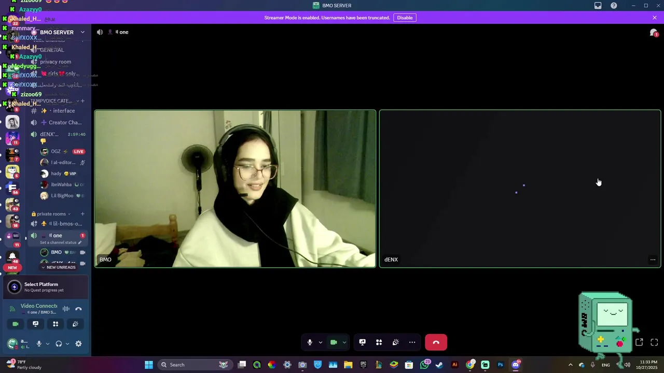
Task: Expand input device options in user panel
Action: click(x=47, y=343)
